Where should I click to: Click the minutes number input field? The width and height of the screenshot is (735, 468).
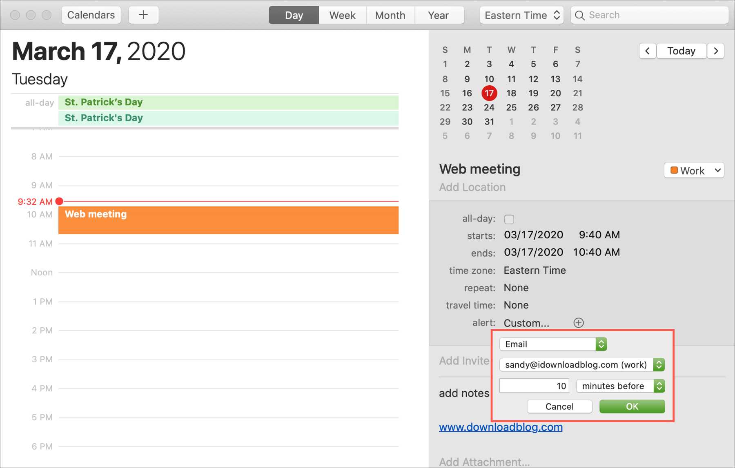pos(534,386)
